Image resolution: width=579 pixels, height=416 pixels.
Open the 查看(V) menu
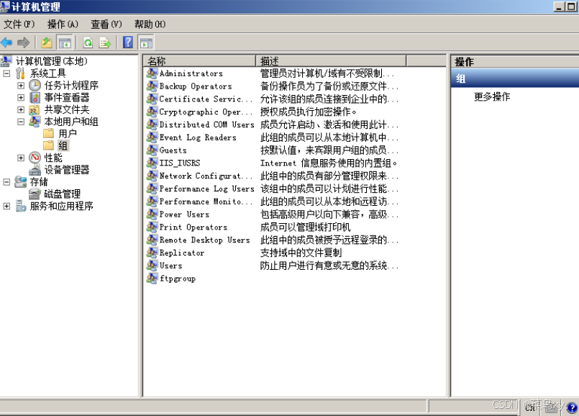pos(106,24)
